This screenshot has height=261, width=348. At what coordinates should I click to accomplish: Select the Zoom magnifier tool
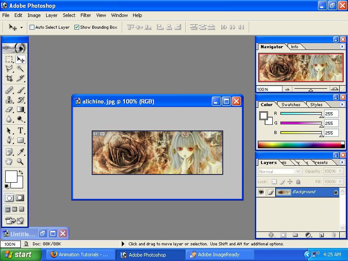(x=20, y=161)
